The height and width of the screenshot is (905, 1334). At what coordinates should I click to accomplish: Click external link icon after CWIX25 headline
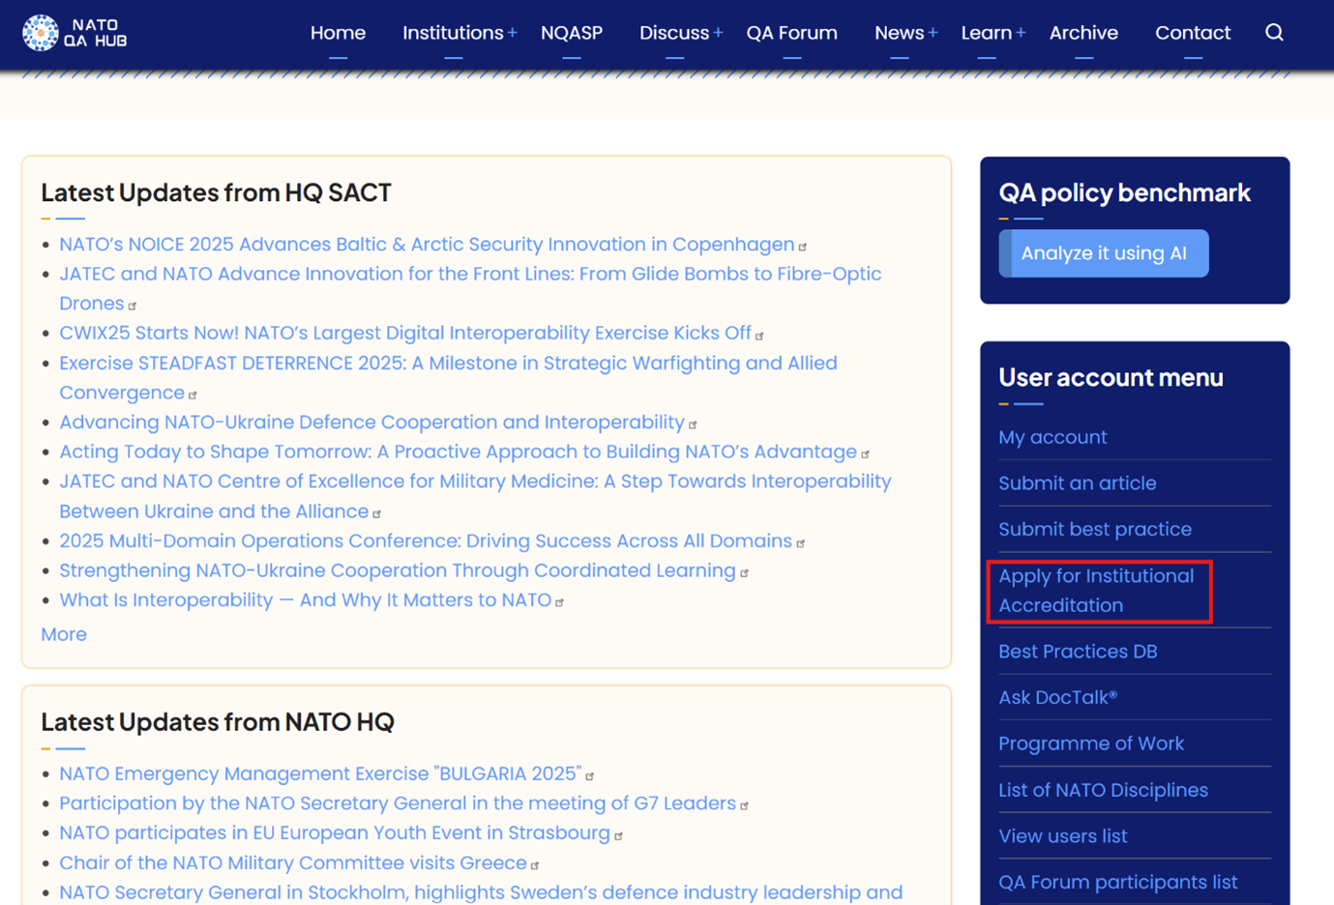click(x=760, y=334)
